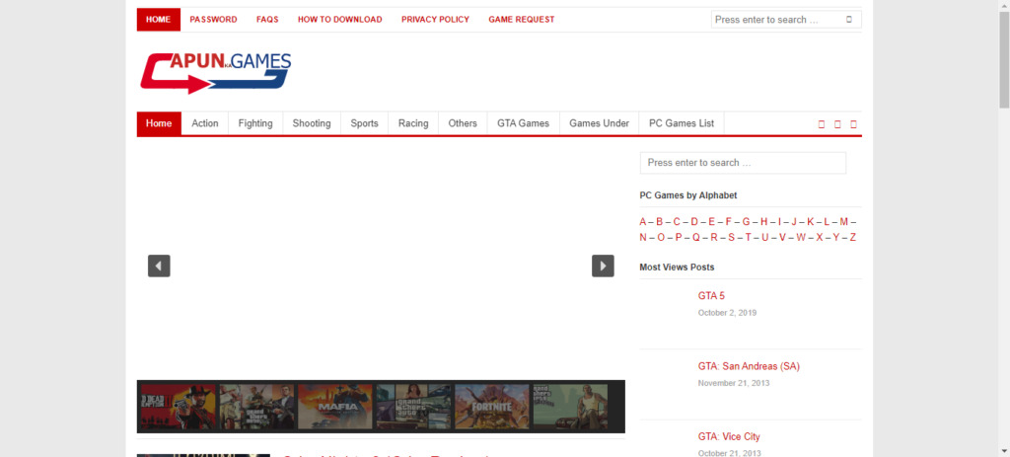This screenshot has width=1010, height=457.
Task: Open the PASSWORD page
Action: click(213, 20)
